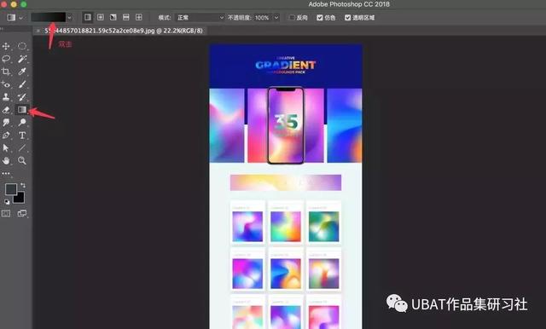Screen dimensions: 546x329
Task: Open the Gradient tool preset picker
Action: click(15, 17)
